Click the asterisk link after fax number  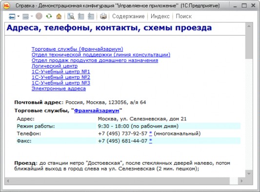(151, 141)
